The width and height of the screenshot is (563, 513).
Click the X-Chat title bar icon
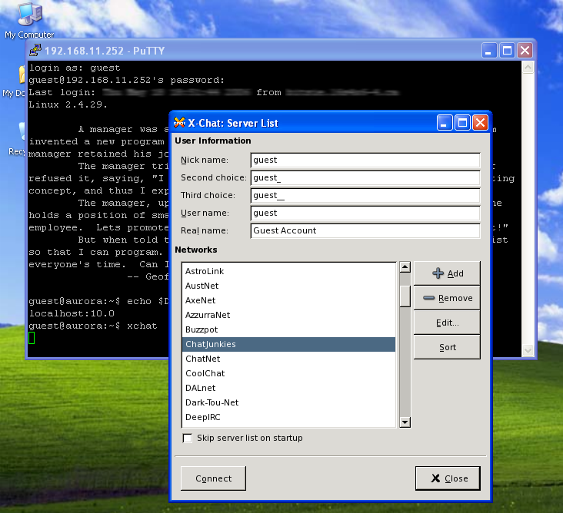click(179, 123)
